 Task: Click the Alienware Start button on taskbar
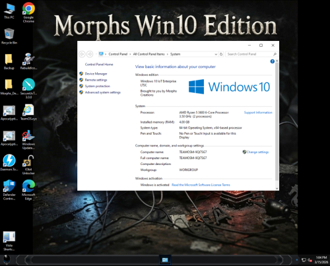[7, 260]
